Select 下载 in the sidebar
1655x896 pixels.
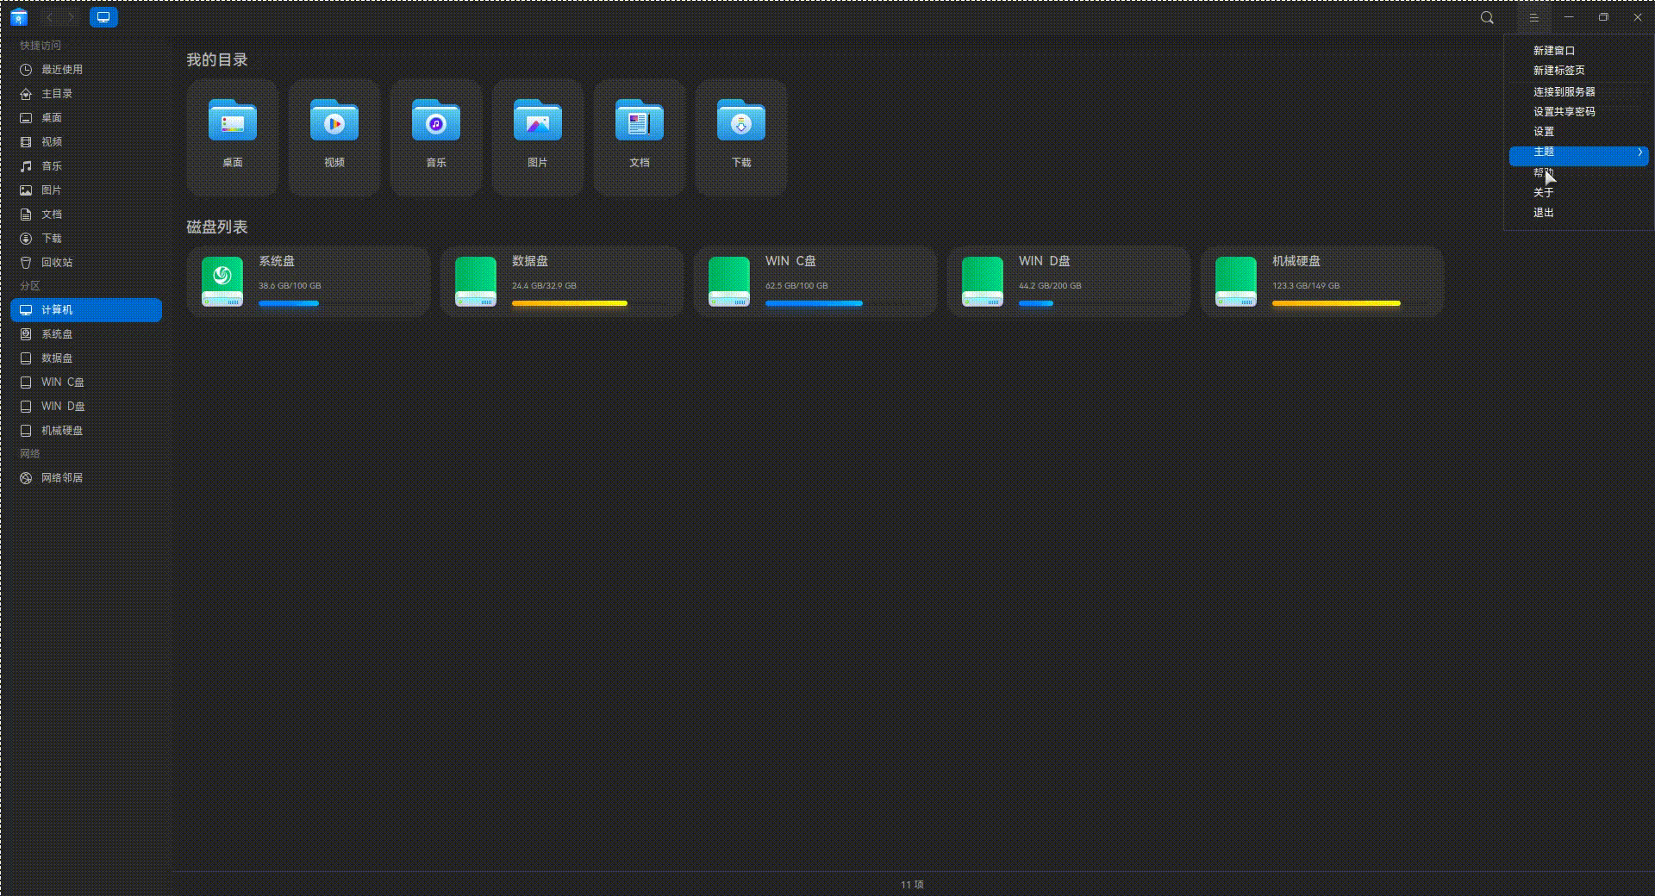click(x=86, y=239)
